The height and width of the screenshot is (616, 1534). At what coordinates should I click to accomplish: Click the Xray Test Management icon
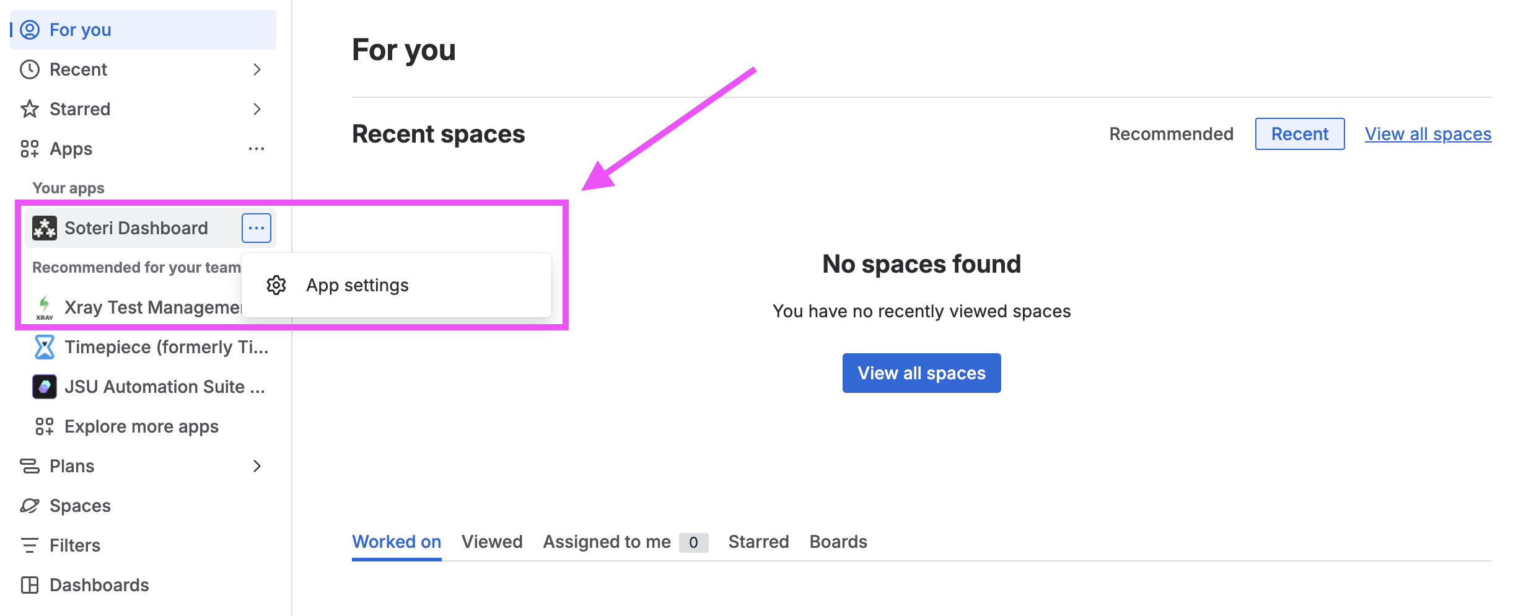45,307
